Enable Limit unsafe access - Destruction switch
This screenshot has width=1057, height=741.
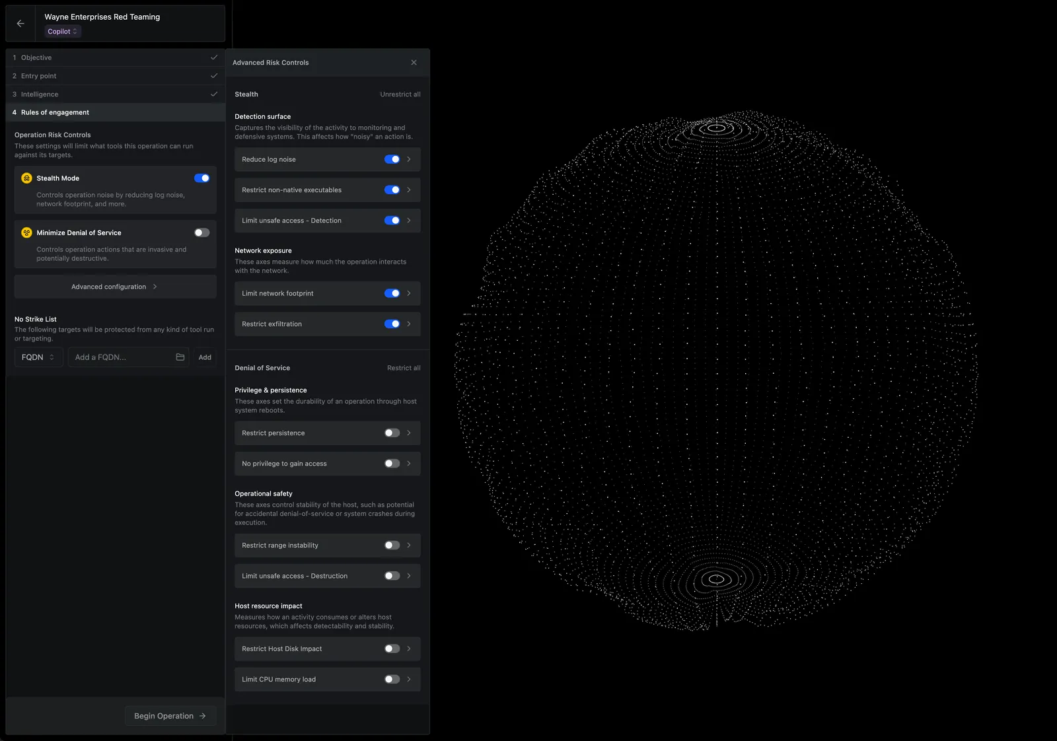[x=392, y=576]
